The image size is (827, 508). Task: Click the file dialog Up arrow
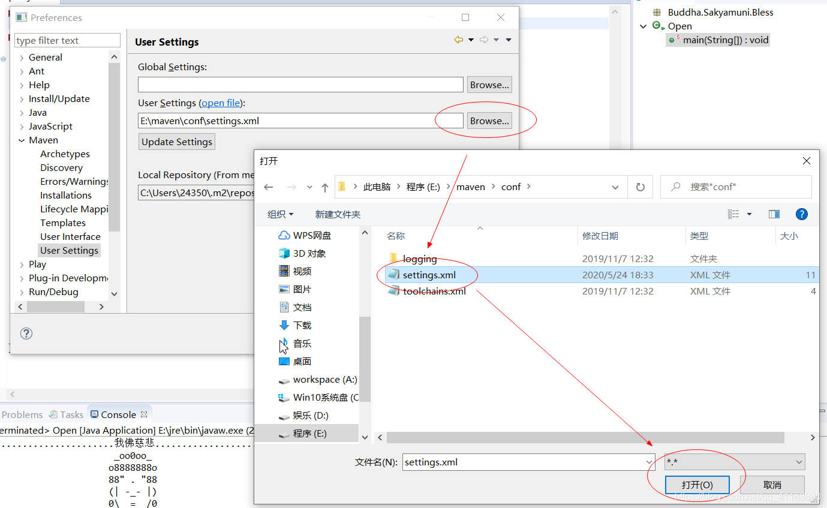325,187
